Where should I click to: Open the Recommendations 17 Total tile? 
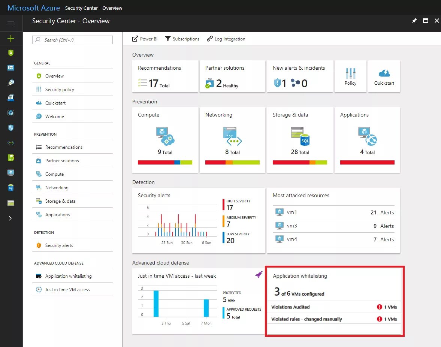[x=165, y=76]
